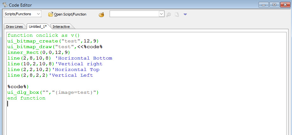
Task: Click the ui_dlg_box code line
Action: click(53, 93)
